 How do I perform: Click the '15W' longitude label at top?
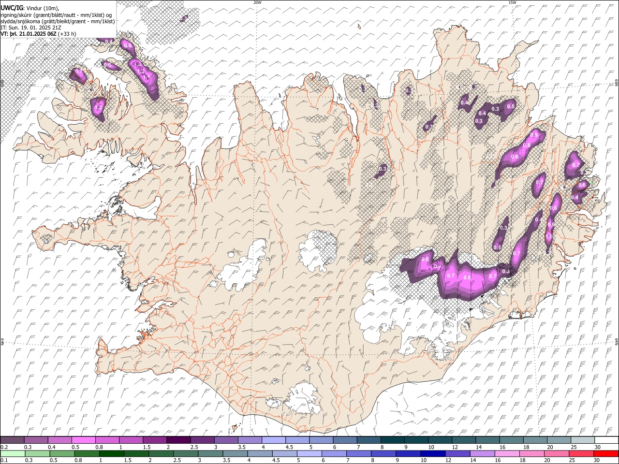point(512,2)
